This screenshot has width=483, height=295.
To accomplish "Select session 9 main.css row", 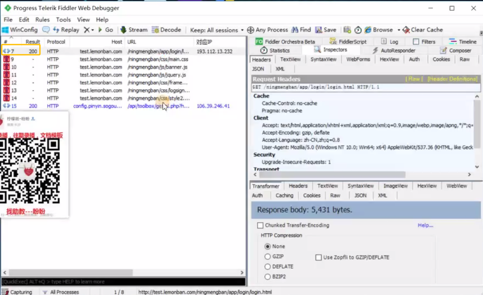I will point(123,59).
